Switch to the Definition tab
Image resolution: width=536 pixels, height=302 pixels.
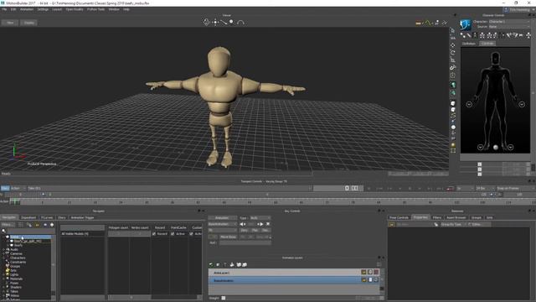coord(469,44)
